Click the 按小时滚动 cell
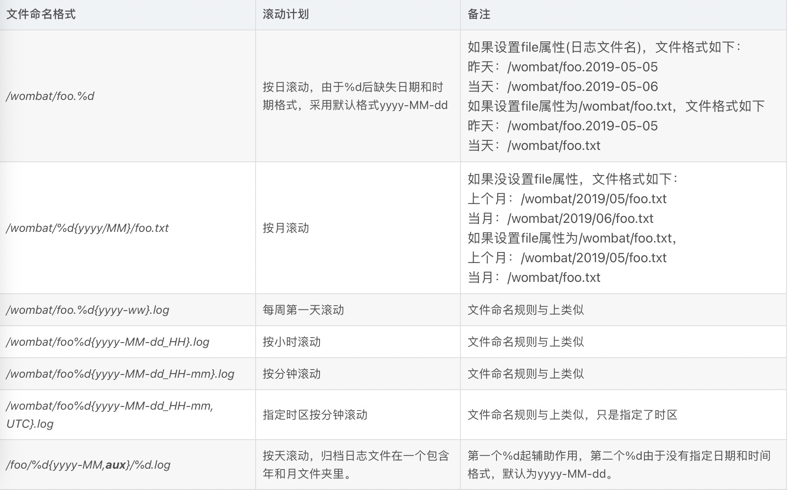This screenshot has height=490, width=789. (291, 342)
